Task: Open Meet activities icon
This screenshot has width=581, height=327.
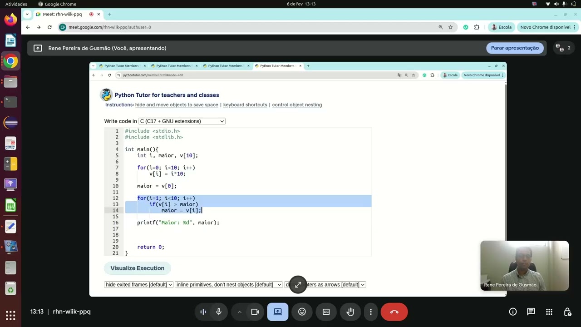Action: pyautogui.click(x=549, y=312)
